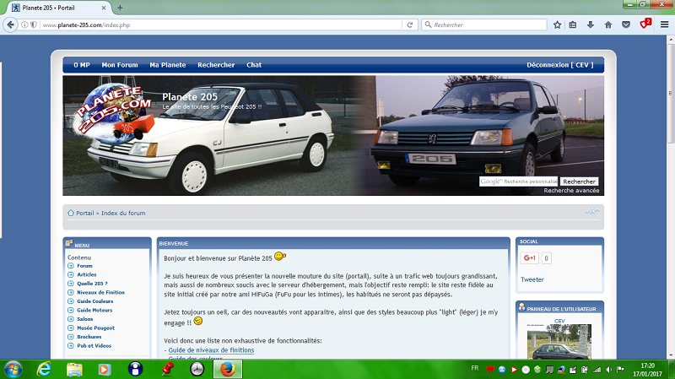Click the Tweeter link
675x379 pixels.
tap(532, 279)
